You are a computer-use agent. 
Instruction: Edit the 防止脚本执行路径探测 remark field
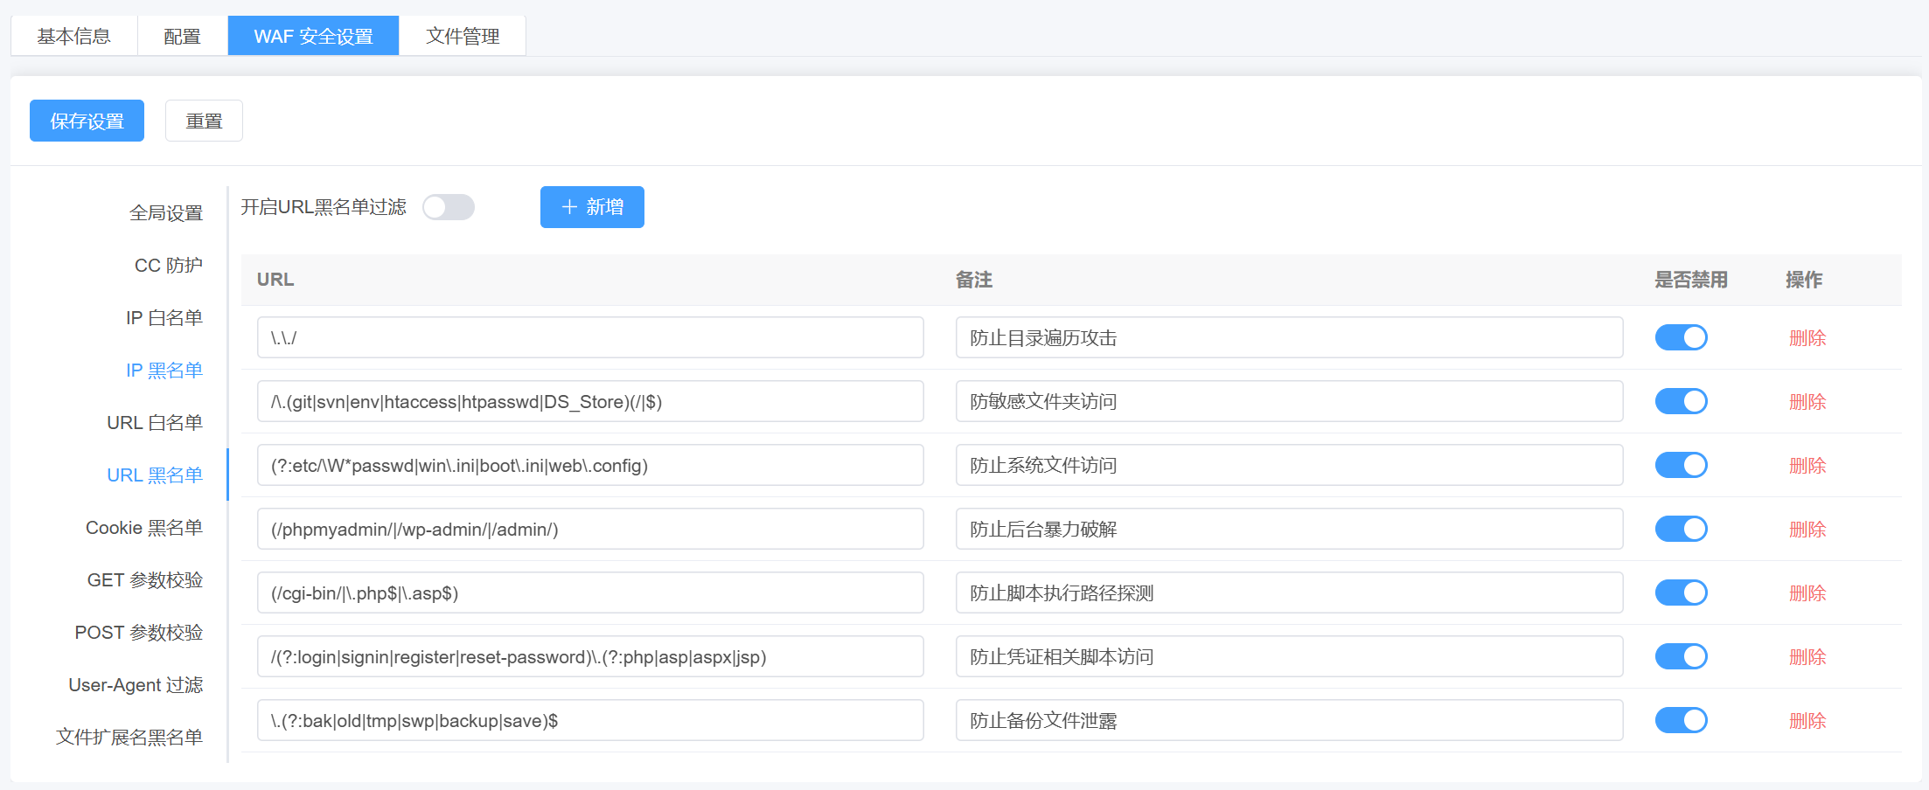[1290, 592]
